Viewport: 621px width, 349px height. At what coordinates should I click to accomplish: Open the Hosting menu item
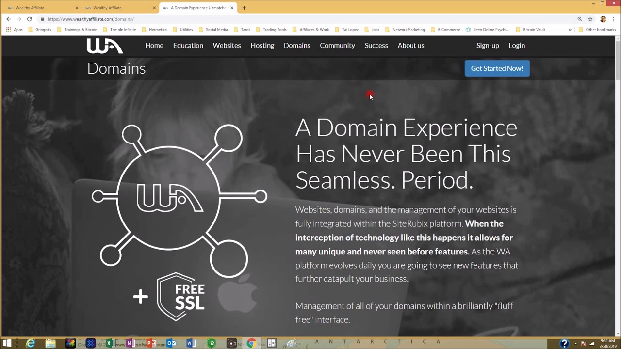point(262,46)
